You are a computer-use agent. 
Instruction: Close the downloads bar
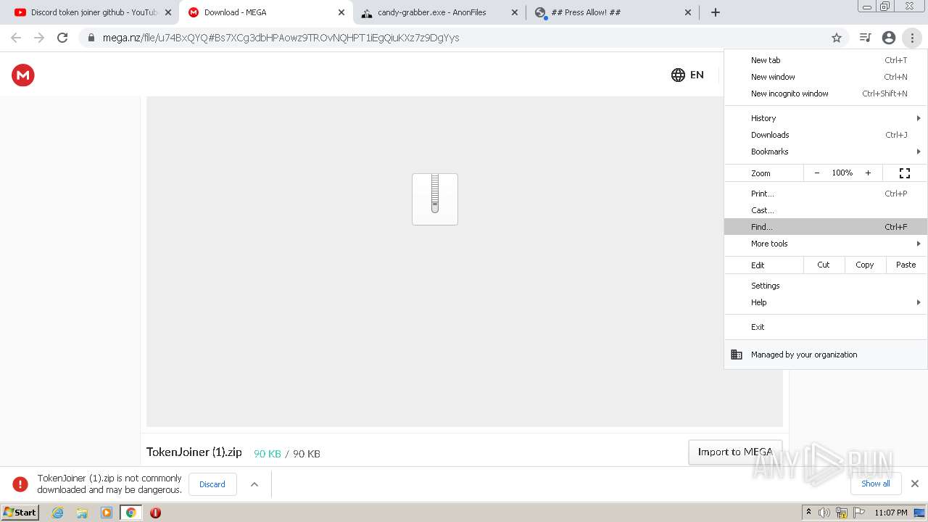coord(915,484)
